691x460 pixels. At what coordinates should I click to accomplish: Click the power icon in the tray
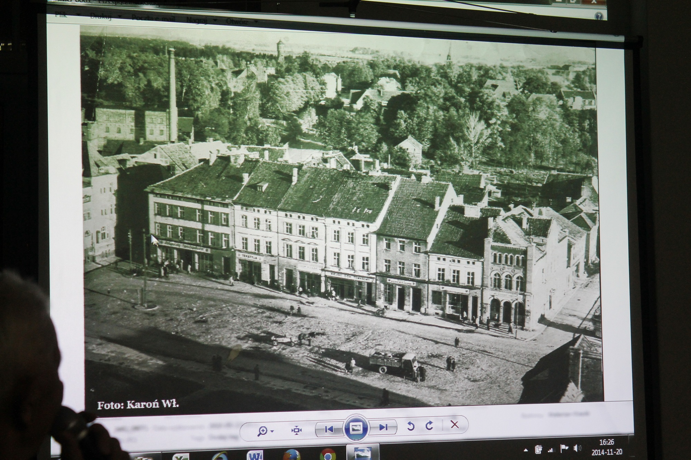tap(538, 450)
